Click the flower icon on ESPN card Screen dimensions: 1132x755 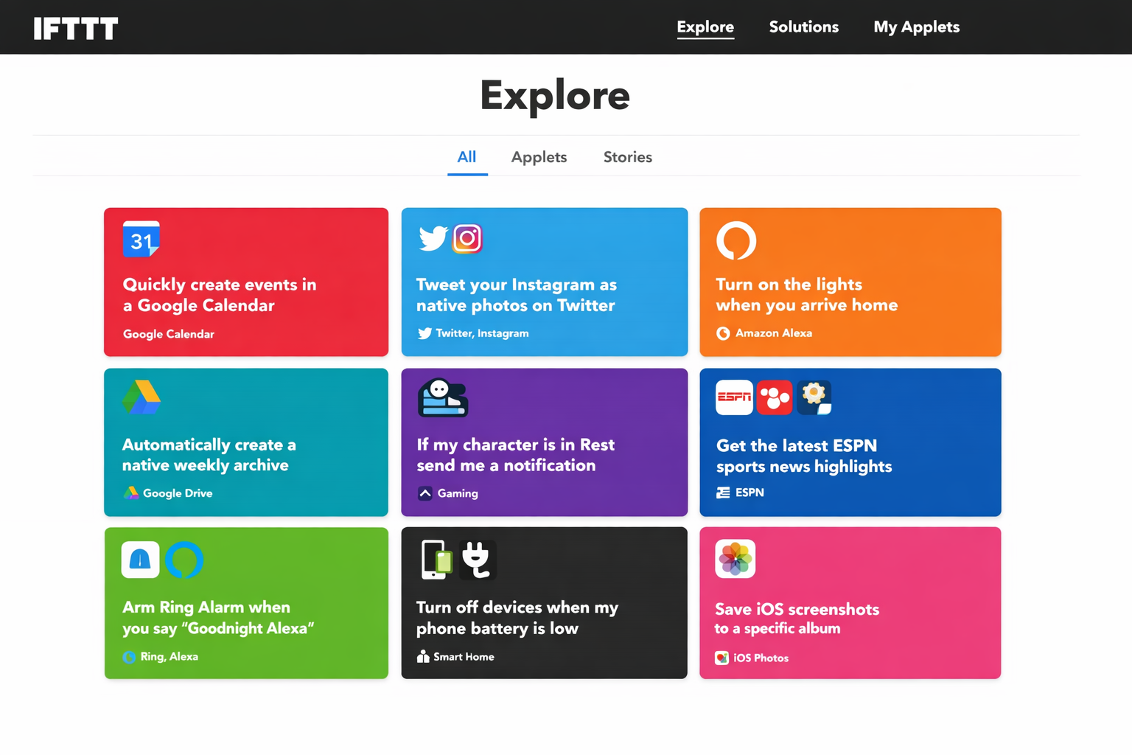point(814,397)
